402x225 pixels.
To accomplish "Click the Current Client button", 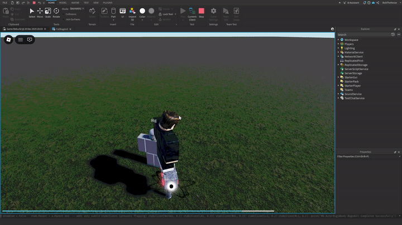I will pos(192,12).
